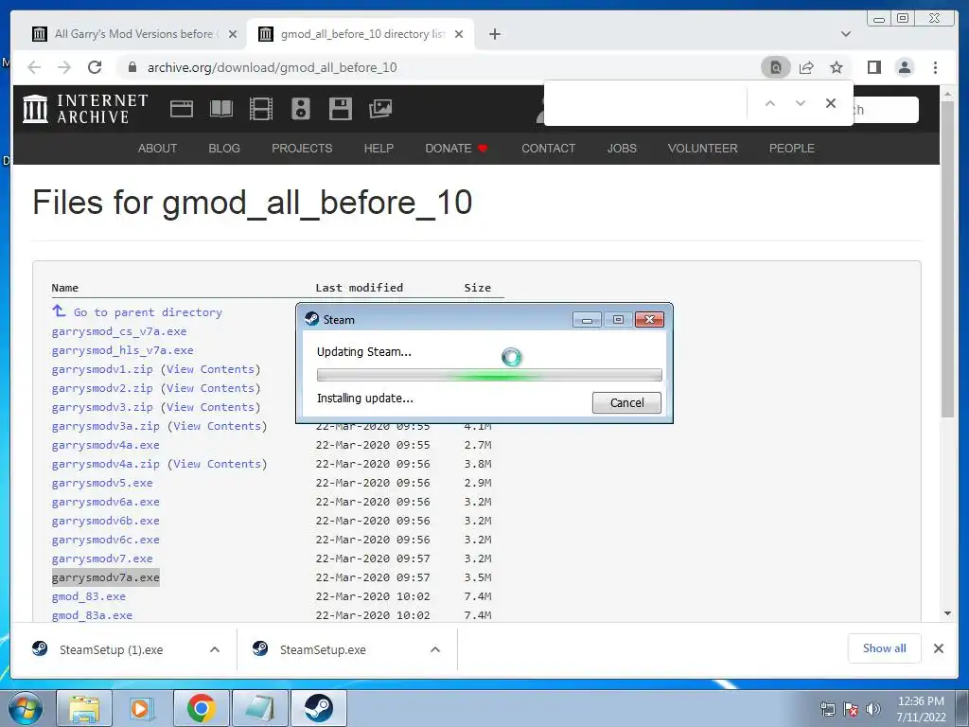The width and height of the screenshot is (969, 727).
Task: Download garrysmod_hls_v7a.exe
Action: click(122, 350)
